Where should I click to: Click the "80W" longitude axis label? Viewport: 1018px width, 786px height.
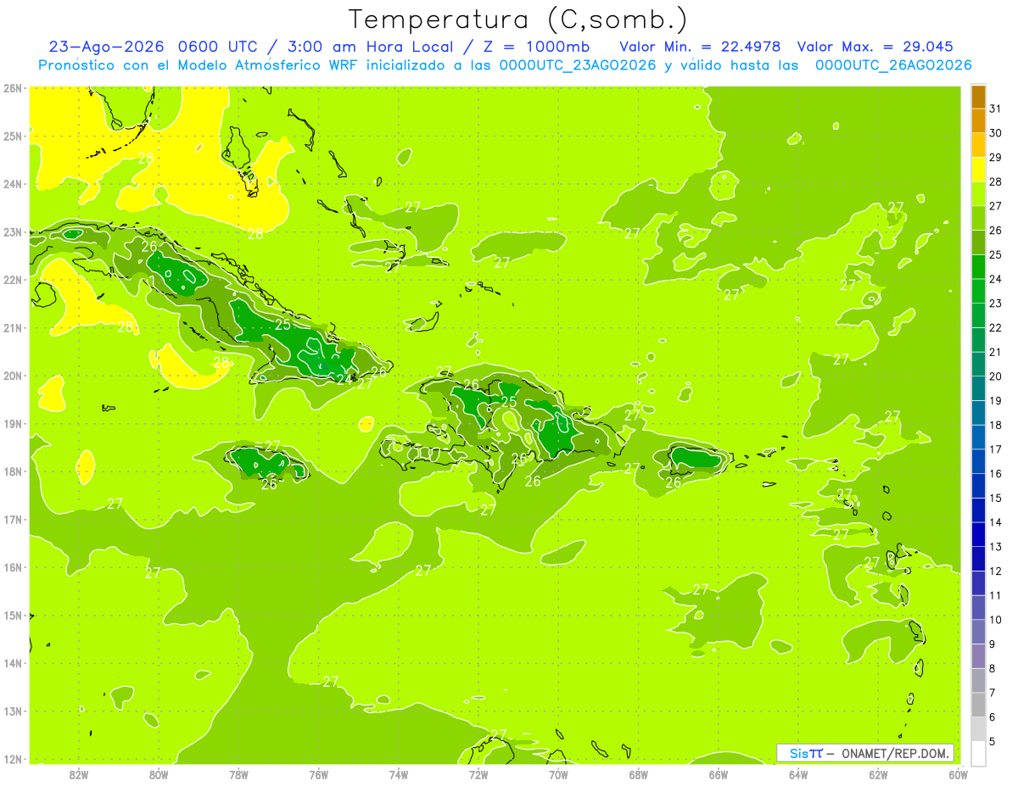[158, 774]
